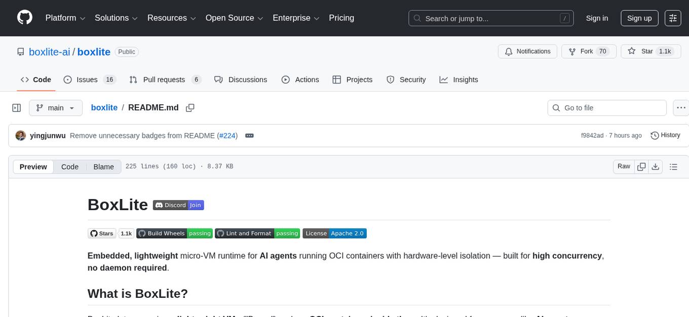Open the document outline list icon

tap(673, 167)
